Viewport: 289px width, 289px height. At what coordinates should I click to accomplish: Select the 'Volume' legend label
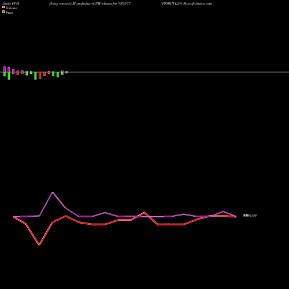[x=11, y=8]
